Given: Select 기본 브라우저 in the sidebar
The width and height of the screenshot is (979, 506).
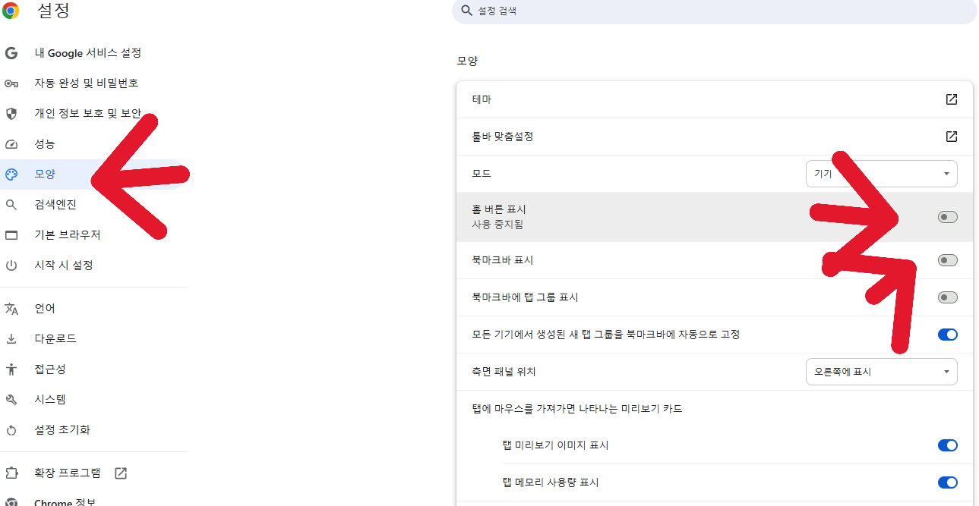Looking at the screenshot, I should coord(11,234).
